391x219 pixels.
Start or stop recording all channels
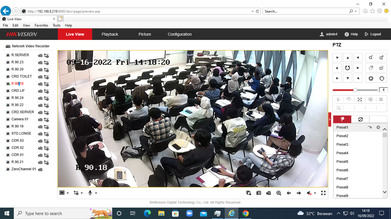[269, 193]
